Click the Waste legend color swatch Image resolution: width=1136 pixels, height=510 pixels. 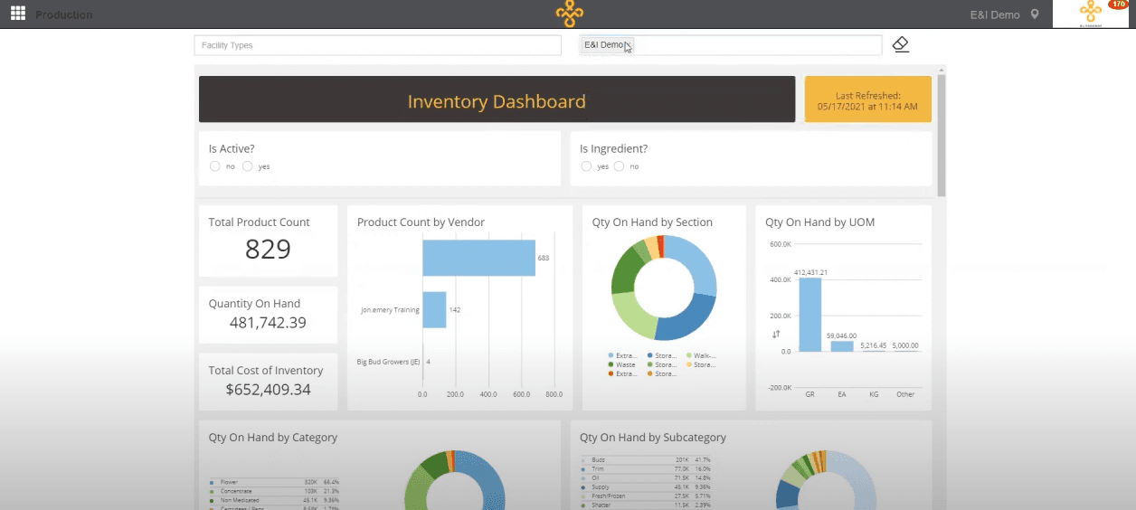[x=611, y=364]
